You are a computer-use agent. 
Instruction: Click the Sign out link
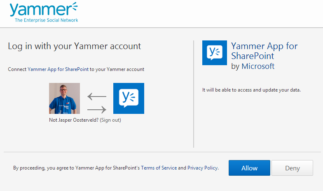coord(110,120)
